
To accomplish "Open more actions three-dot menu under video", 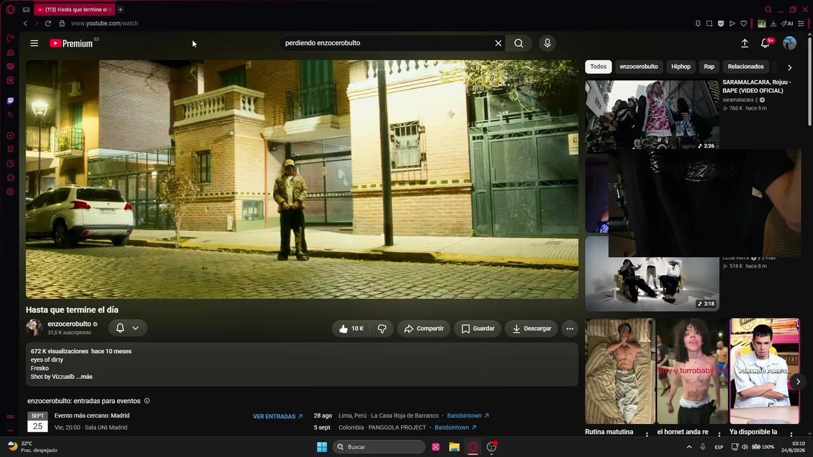I will click(570, 329).
